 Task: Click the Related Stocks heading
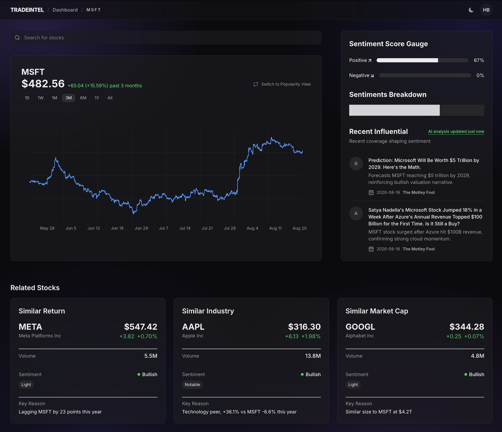pos(35,288)
